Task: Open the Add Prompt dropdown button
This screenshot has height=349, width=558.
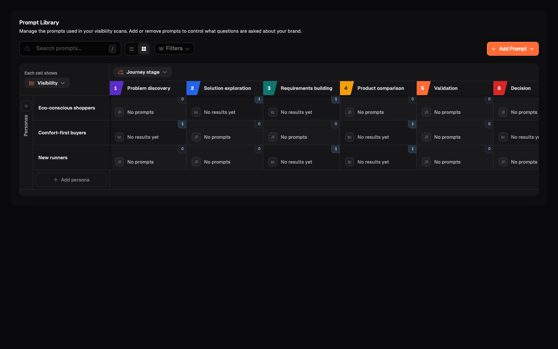Action: click(x=513, y=49)
